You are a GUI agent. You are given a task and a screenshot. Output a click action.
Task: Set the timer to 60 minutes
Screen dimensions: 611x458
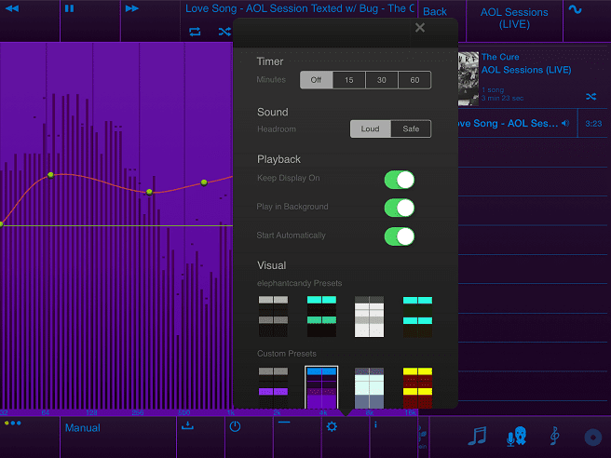tap(414, 80)
